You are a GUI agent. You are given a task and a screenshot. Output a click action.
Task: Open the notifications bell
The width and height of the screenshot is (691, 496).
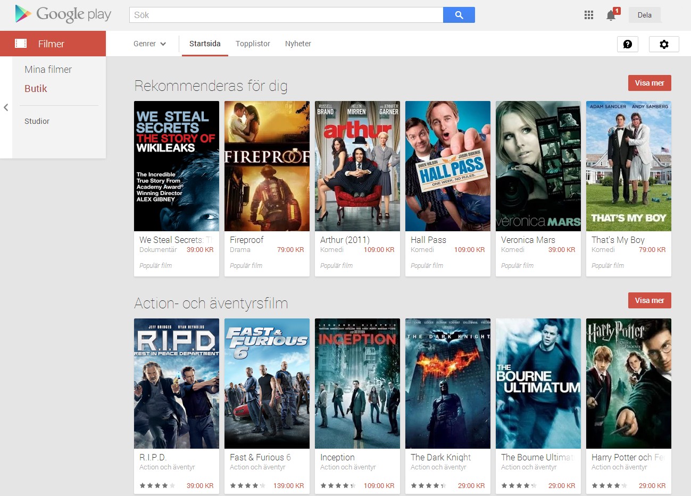[611, 15]
